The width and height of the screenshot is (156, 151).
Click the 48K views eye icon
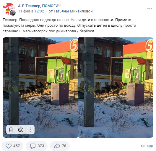click(143, 146)
